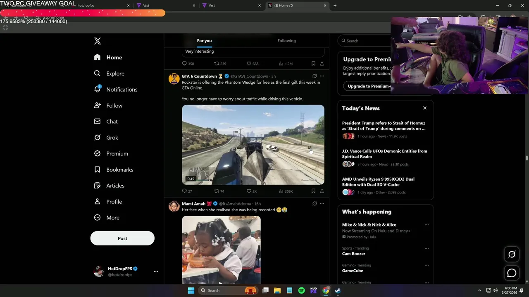Screen dimensions: 529x297
Task: Open the @GTAVI_Countdown handle link
Action: tap(249, 76)
